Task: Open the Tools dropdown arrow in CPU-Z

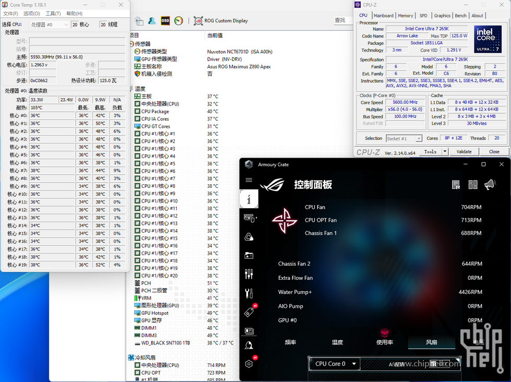Action: 445,151
